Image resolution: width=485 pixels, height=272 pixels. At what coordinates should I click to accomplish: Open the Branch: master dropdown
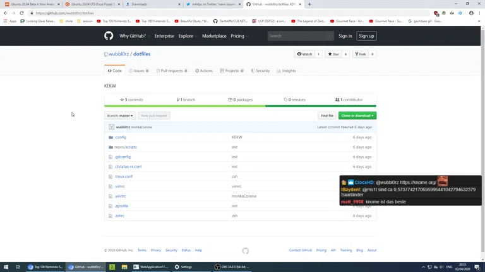[120, 116]
